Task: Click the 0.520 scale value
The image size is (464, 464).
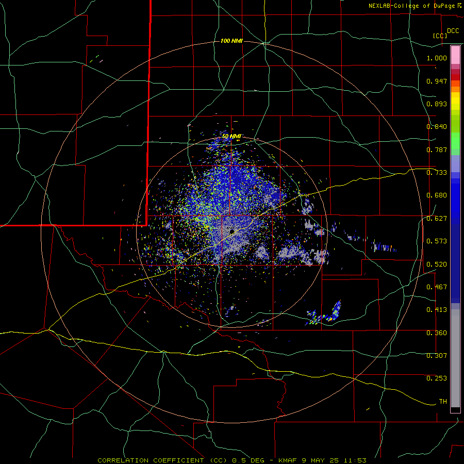Action: (x=437, y=264)
